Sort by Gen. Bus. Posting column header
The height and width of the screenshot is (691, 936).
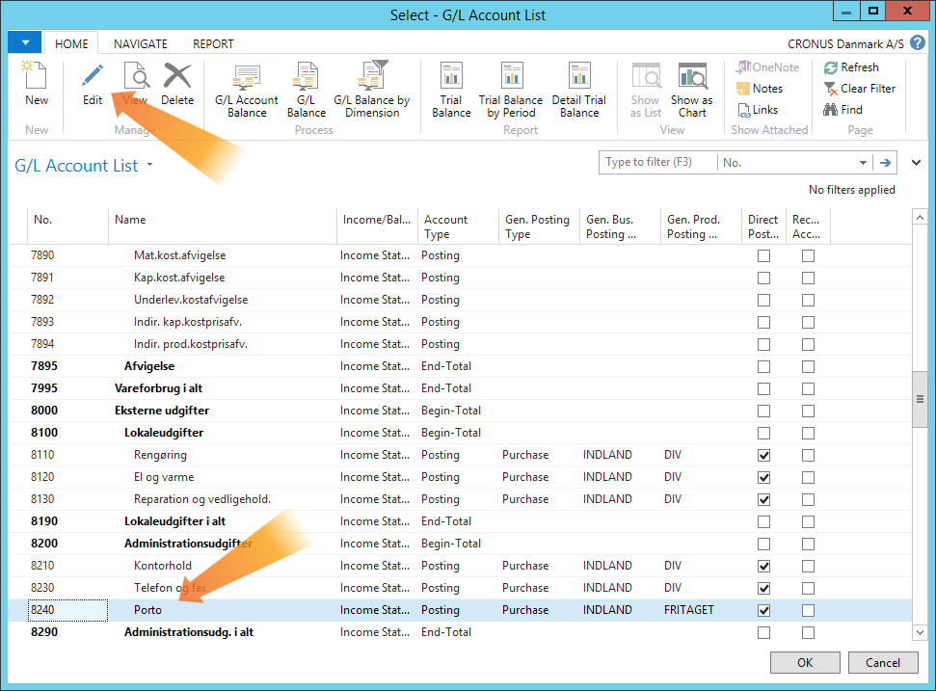click(x=620, y=226)
